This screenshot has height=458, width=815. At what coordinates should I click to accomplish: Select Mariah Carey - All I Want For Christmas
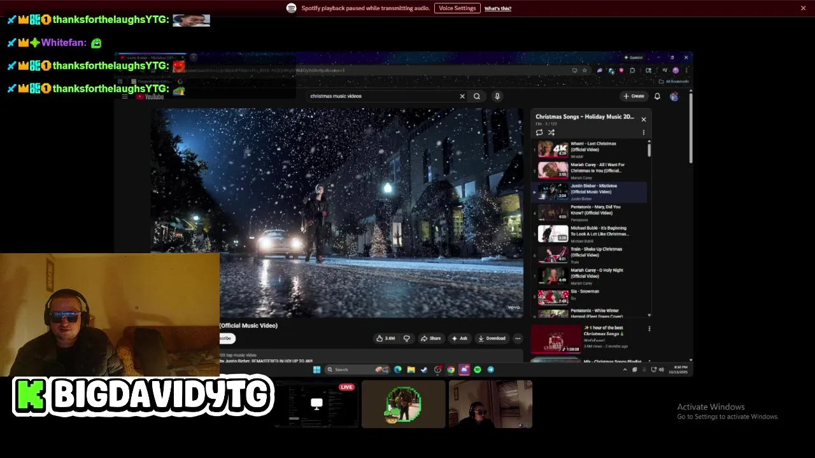click(589, 170)
